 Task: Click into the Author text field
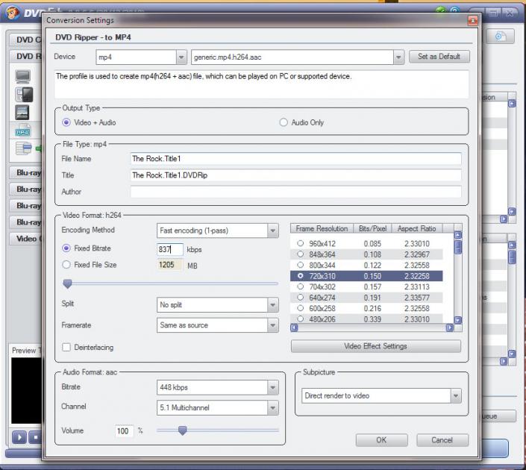(295, 192)
